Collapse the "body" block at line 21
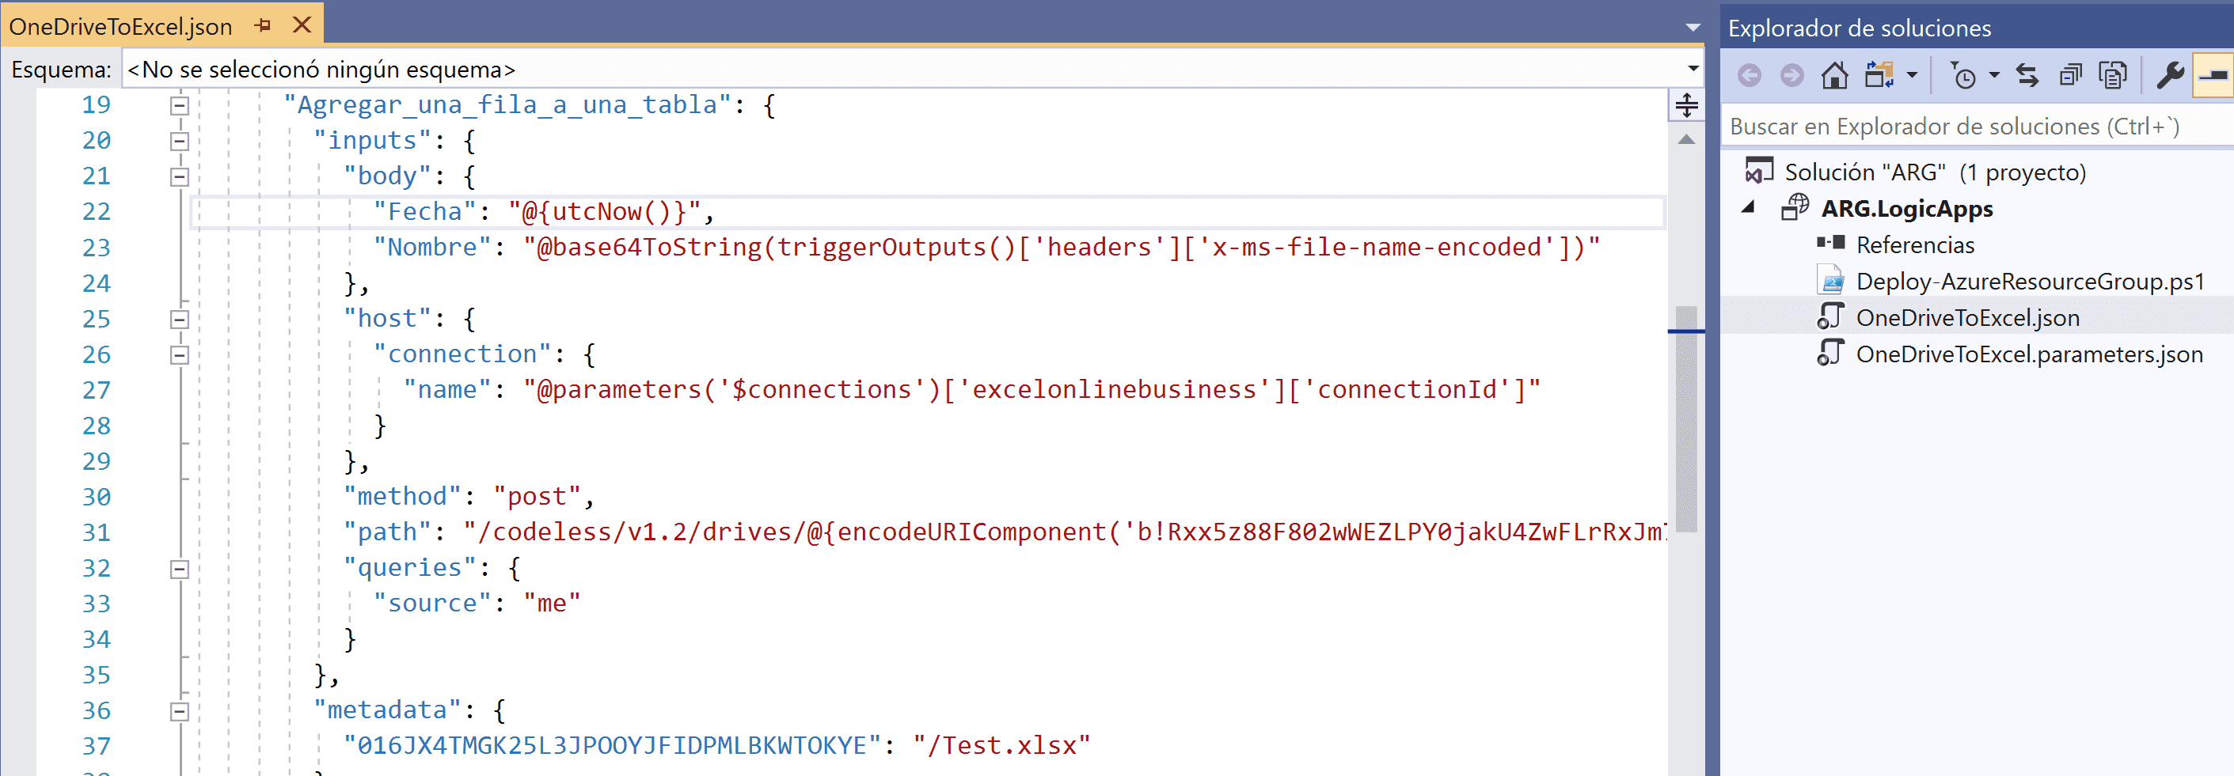2234x776 pixels. pyautogui.click(x=180, y=177)
